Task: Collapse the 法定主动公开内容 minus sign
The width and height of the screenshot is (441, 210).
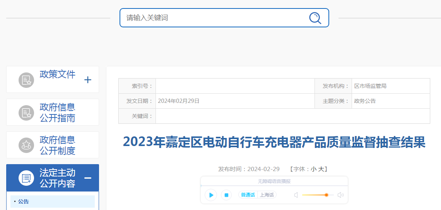Action: (88, 178)
